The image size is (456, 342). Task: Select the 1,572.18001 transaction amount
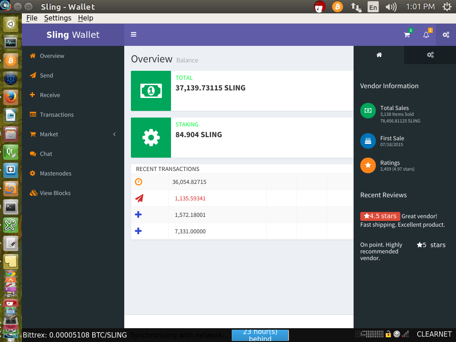coord(190,215)
